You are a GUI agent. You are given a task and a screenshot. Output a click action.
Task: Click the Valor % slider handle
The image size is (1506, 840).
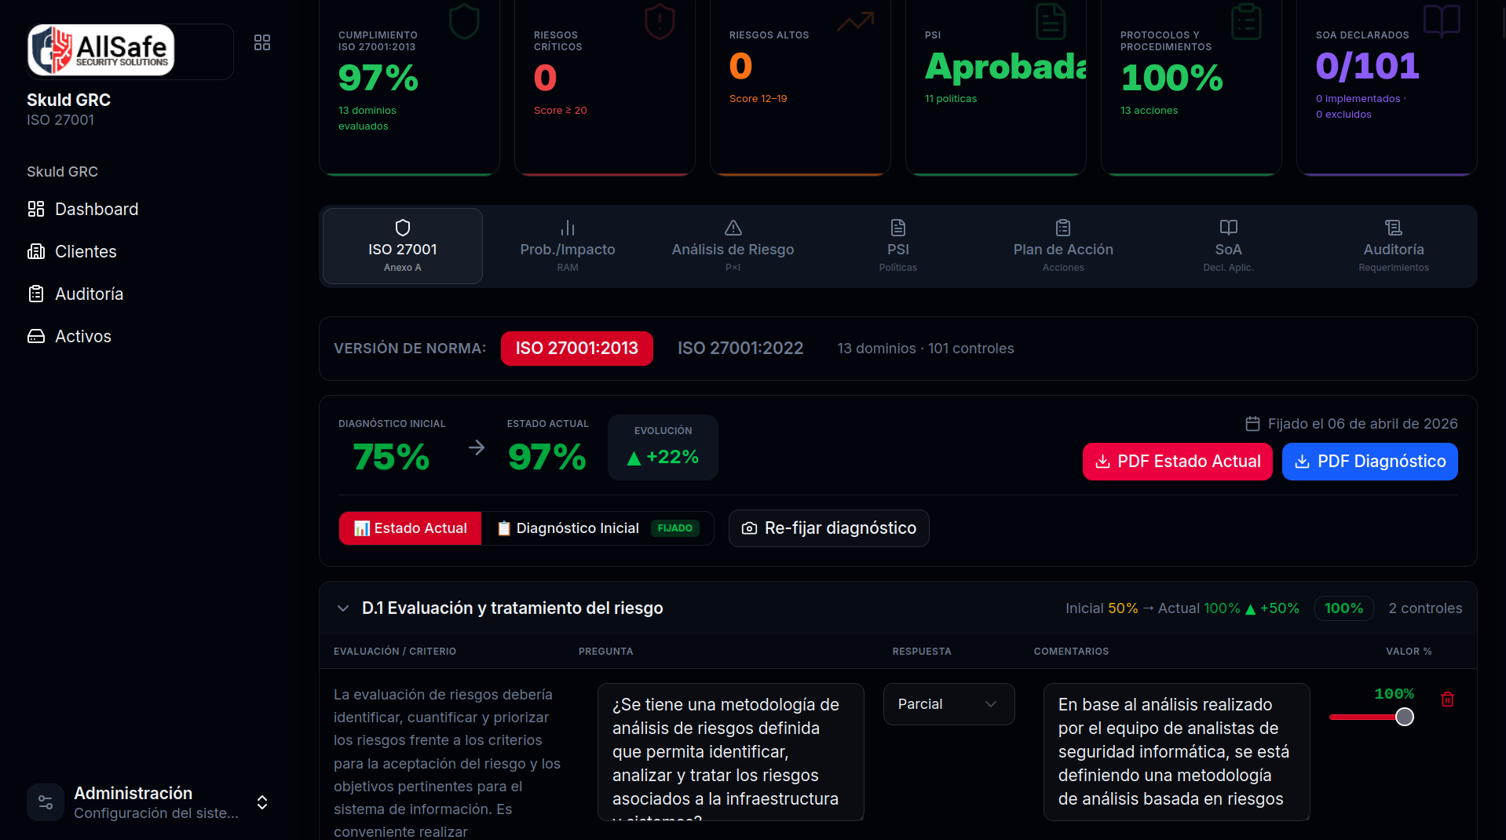pyautogui.click(x=1405, y=717)
